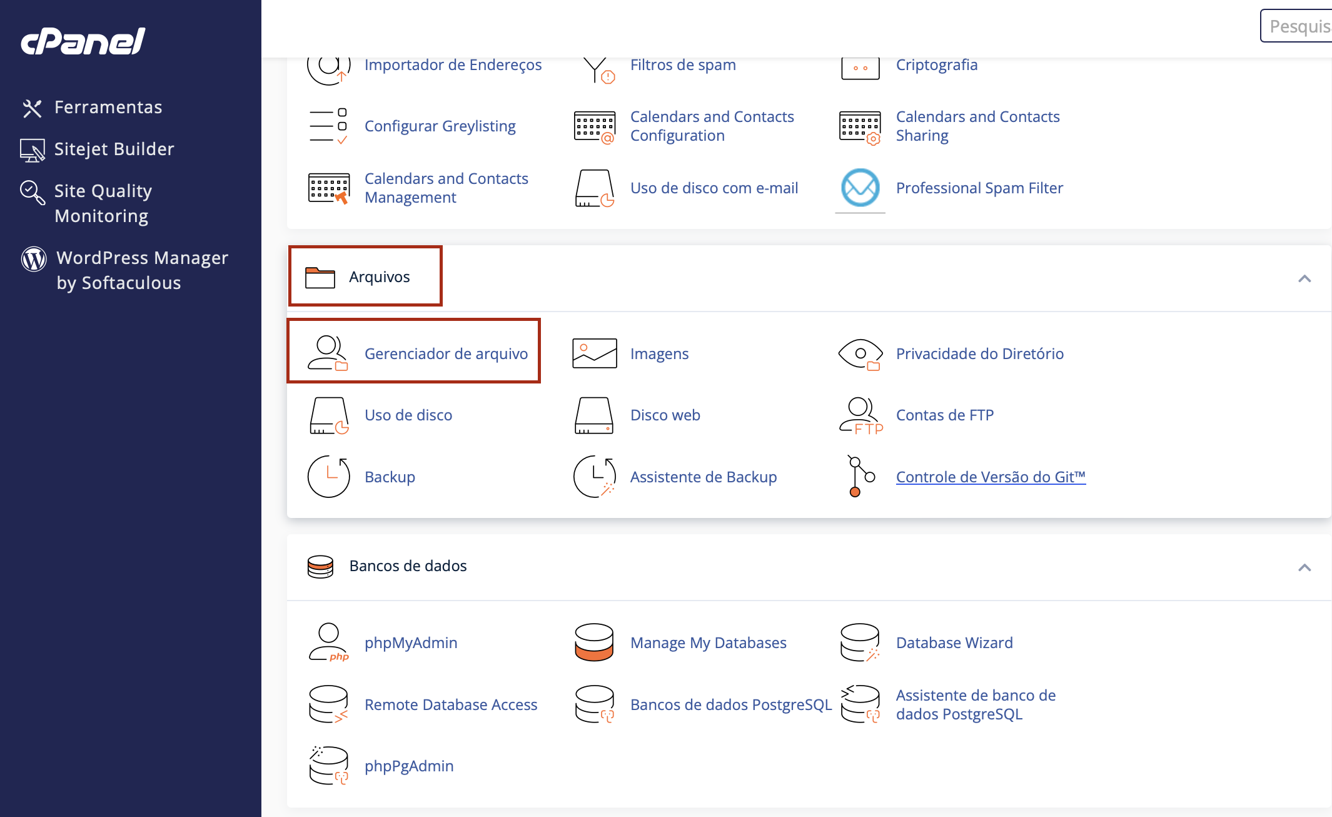Open Calendars and Contacts Sharing link

coord(977,126)
